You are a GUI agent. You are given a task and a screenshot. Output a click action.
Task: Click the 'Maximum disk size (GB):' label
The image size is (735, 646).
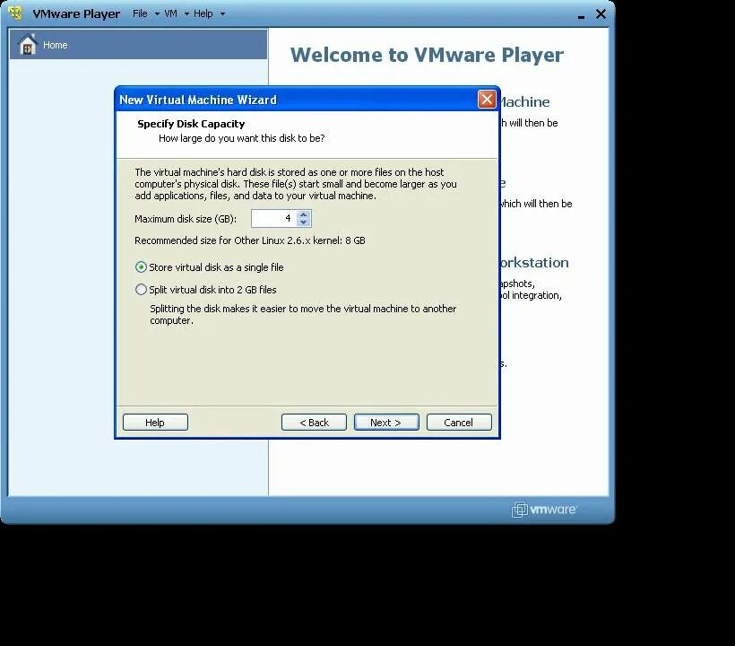pyautogui.click(x=186, y=219)
